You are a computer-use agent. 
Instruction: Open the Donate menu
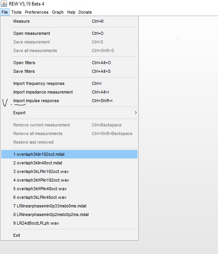click(x=85, y=12)
